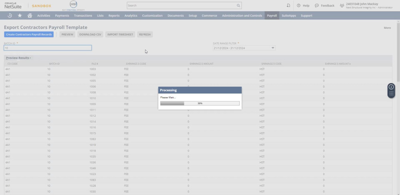
Task: Click the Next Structural Integrity logo
Action: [73, 5]
